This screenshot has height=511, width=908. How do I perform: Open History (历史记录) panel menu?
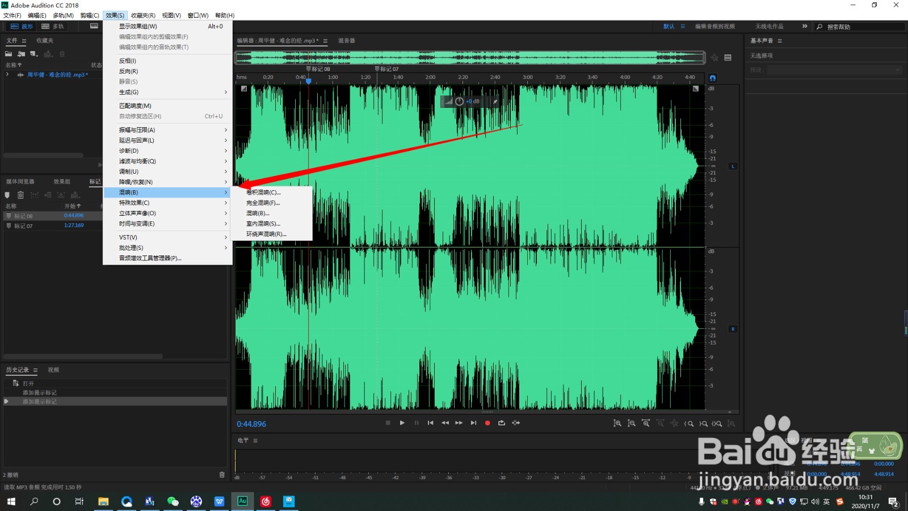(35, 370)
